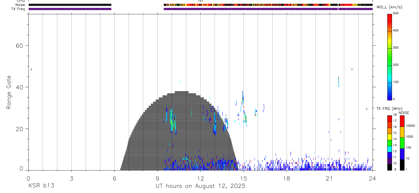Click the hour 3 label on time axis

[x=71, y=178]
